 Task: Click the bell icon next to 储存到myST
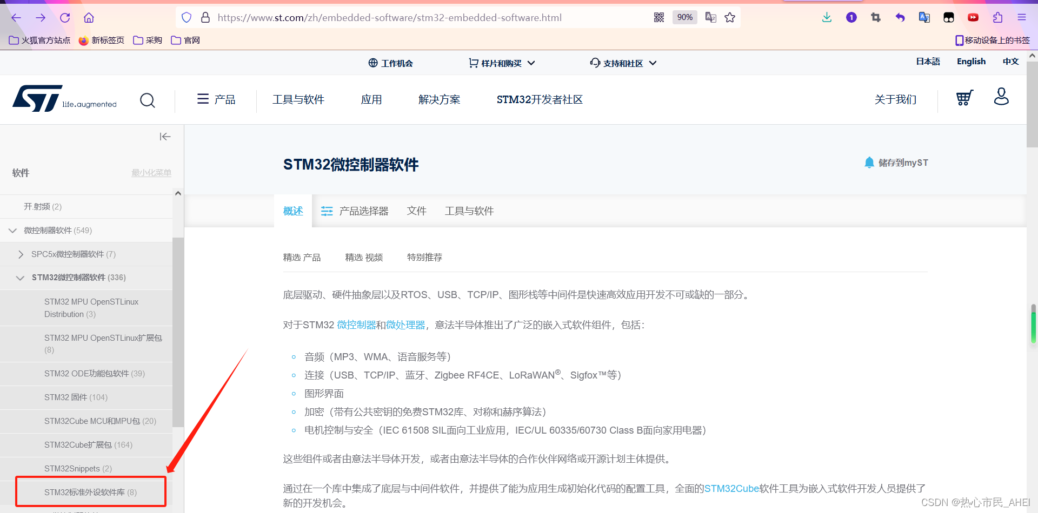click(869, 163)
